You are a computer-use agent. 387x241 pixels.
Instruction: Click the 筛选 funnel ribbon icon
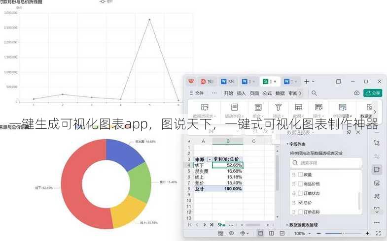coord(278,107)
